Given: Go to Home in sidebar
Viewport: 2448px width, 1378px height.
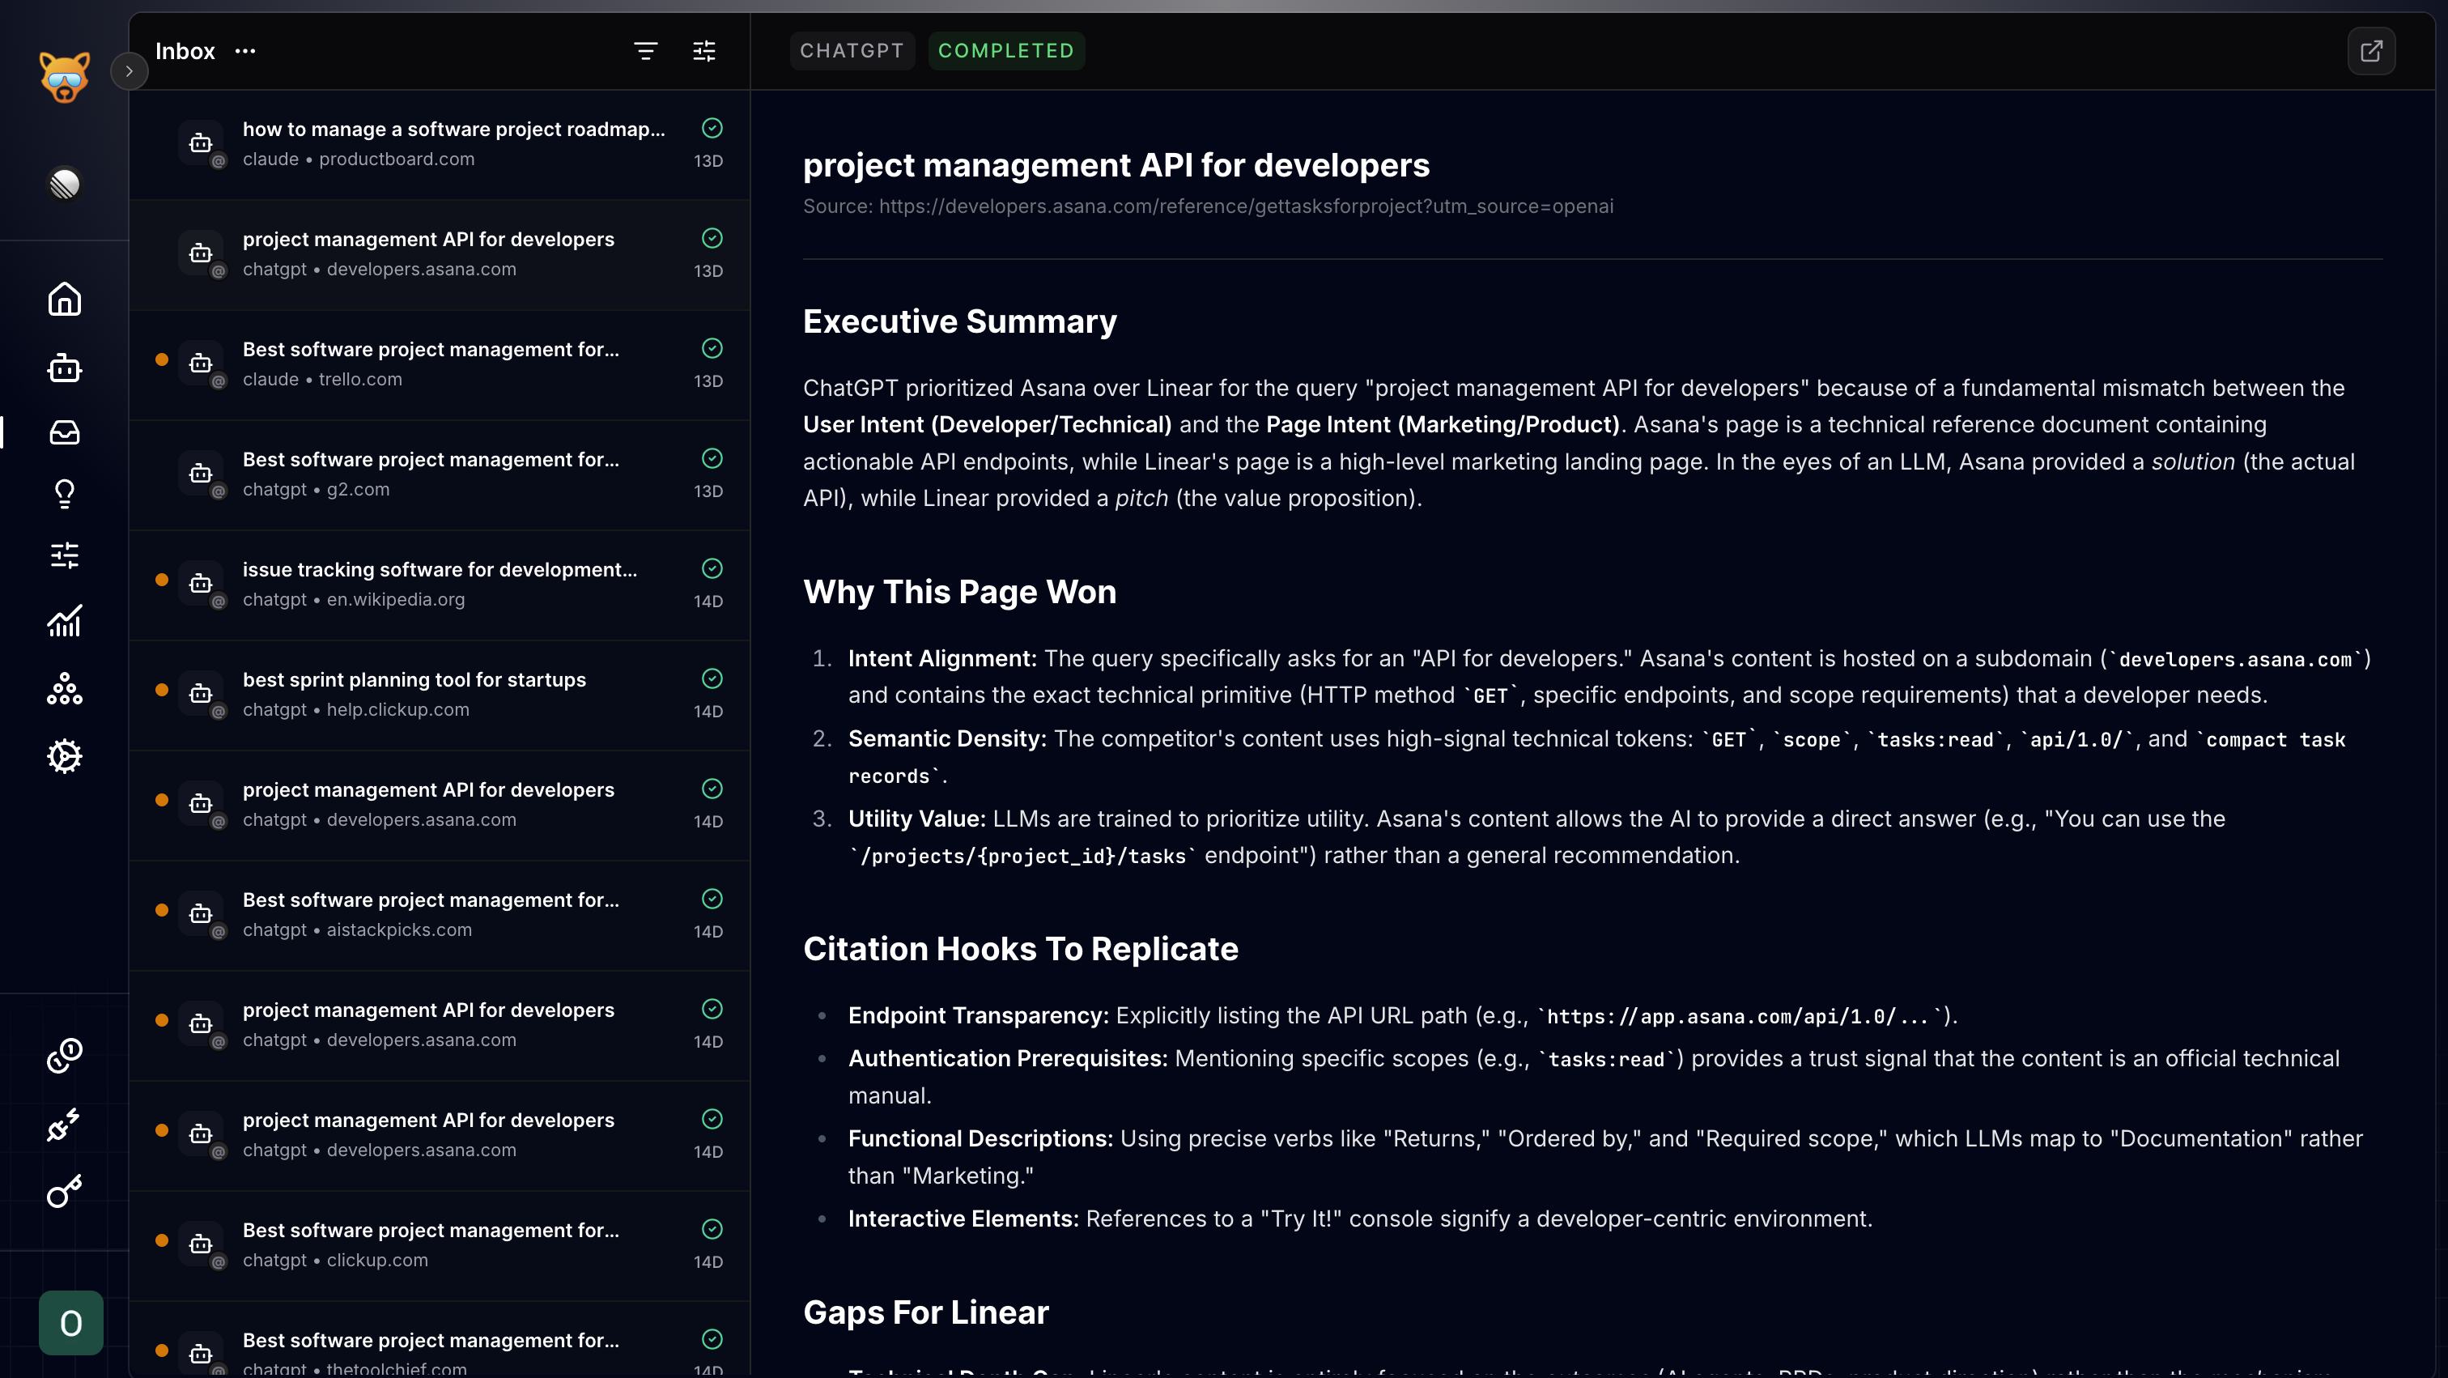Looking at the screenshot, I should (65, 299).
